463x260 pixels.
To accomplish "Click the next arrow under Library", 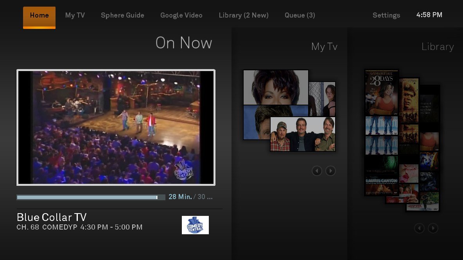I will (x=433, y=228).
